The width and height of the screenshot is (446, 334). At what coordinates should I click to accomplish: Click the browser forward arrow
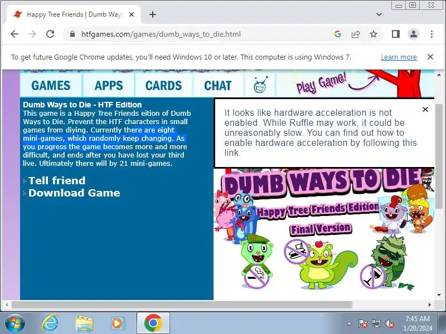[32, 34]
